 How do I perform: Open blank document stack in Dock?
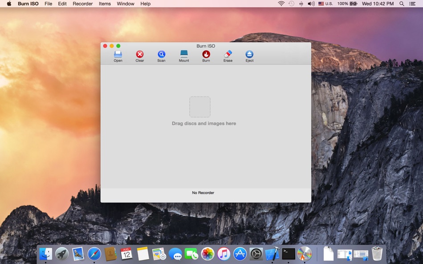[x=328, y=254]
